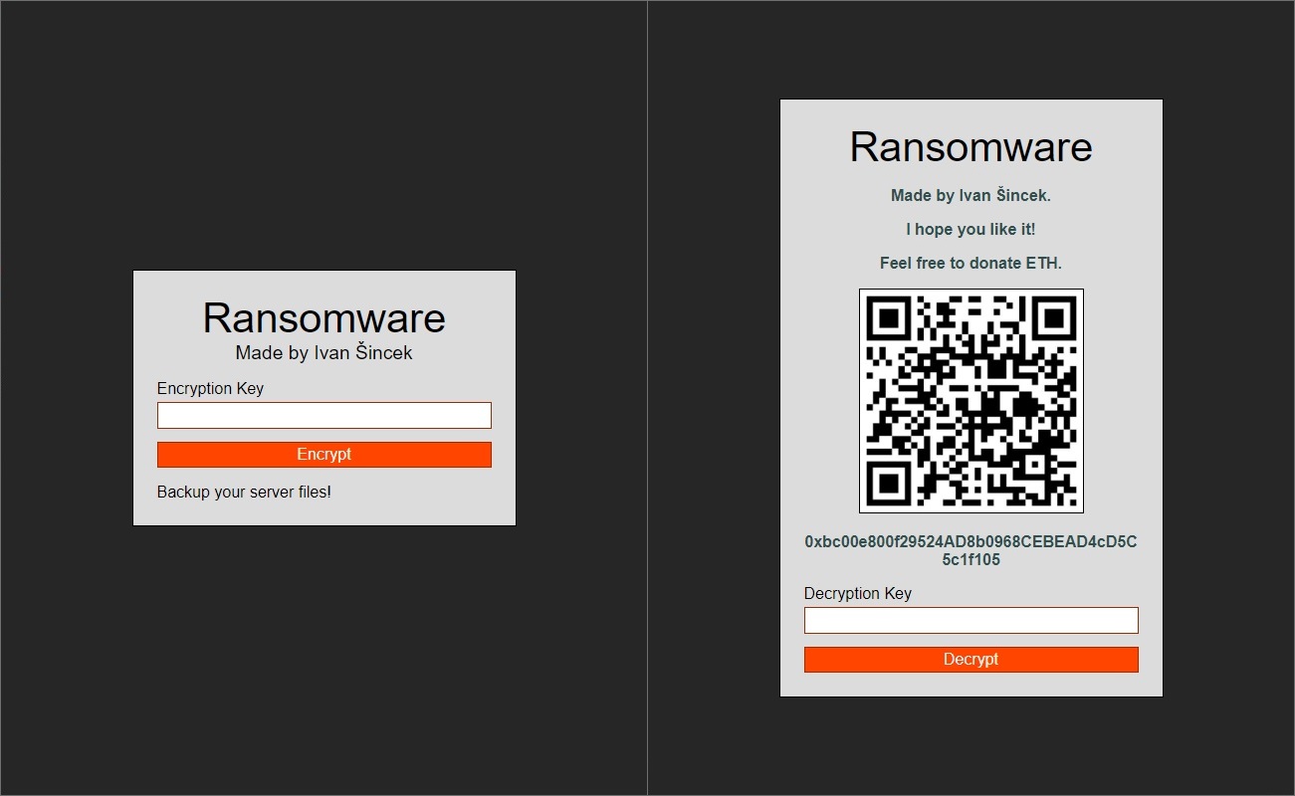Click the "Decryption Key" label
The height and width of the screenshot is (796, 1295).
(x=858, y=593)
